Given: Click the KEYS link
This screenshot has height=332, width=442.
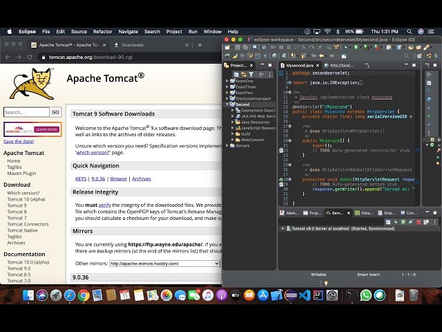Looking at the screenshot, I should click(81, 178).
